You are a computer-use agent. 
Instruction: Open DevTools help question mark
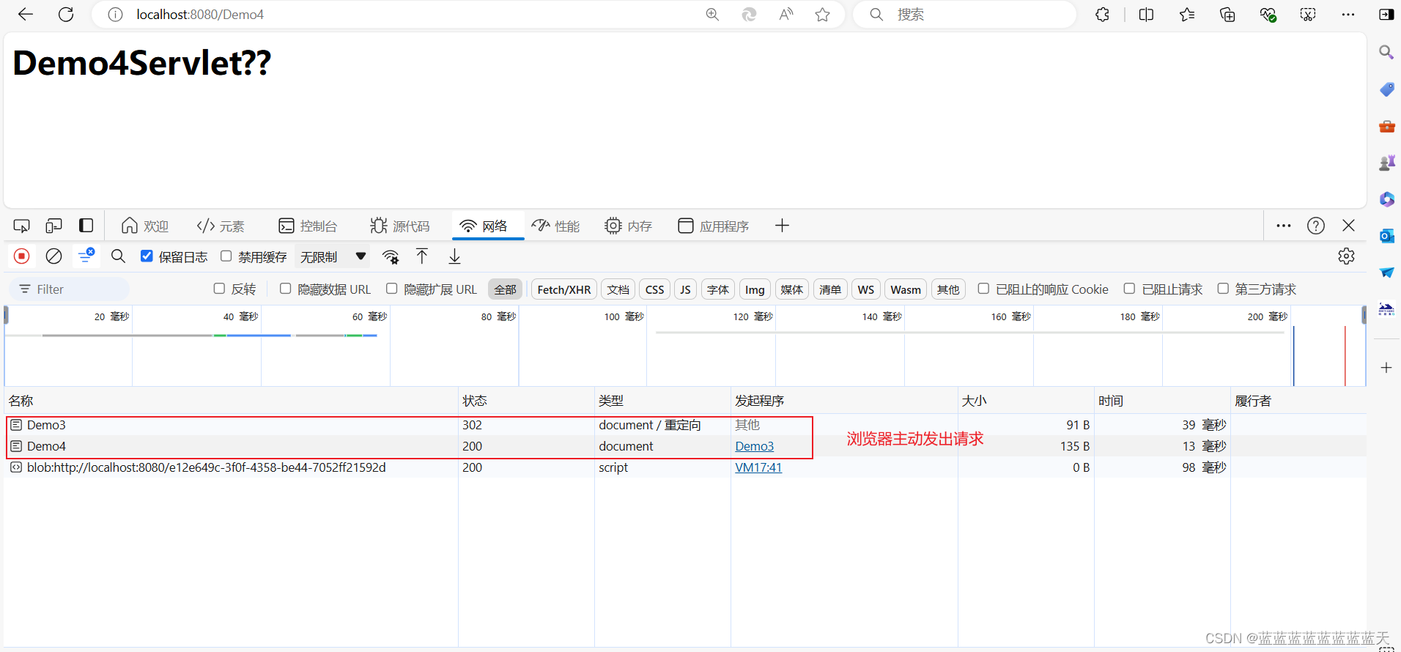(1316, 226)
